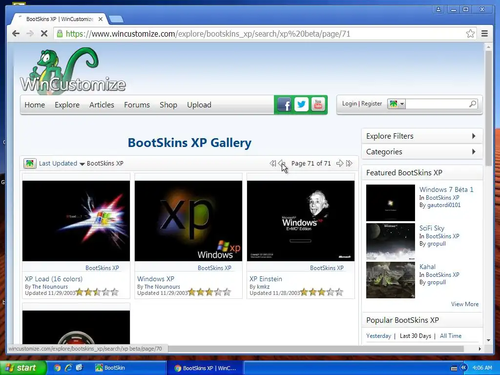The width and height of the screenshot is (500, 375).
Task: Click the Windows XP skin star rating
Action: (x=209, y=292)
